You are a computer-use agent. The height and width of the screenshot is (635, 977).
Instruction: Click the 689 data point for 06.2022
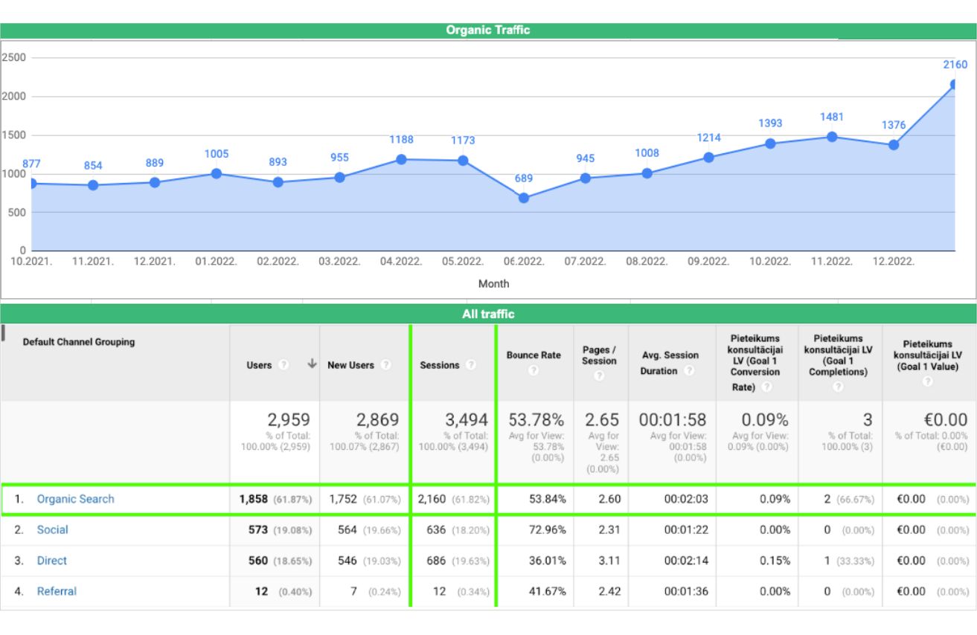(x=524, y=198)
